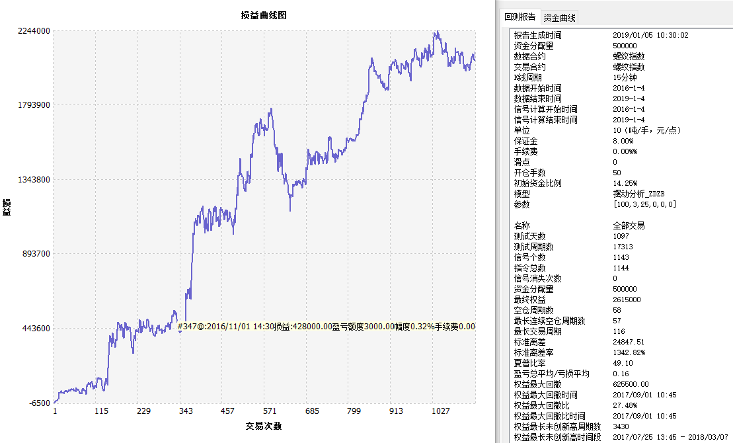Switch to the 回测报告 tab
The height and width of the screenshot is (443, 733).
[520, 17]
